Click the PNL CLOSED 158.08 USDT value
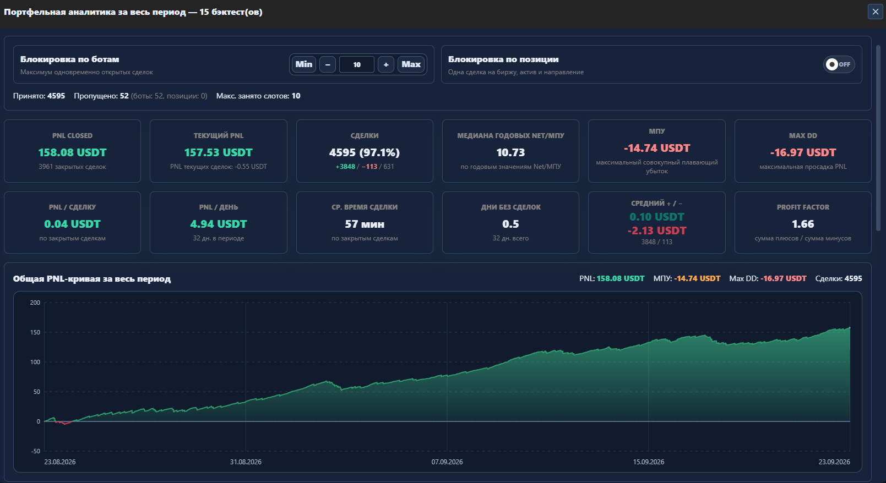Image resolution: width=886 pixels, height=483 pixels. click(72, 152)
